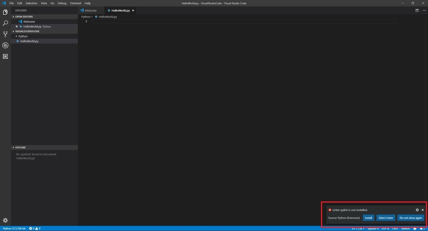This screenshot has width=428, height=231.
Task: Click the Explorer panel title
Action: [x=21, y=11]
